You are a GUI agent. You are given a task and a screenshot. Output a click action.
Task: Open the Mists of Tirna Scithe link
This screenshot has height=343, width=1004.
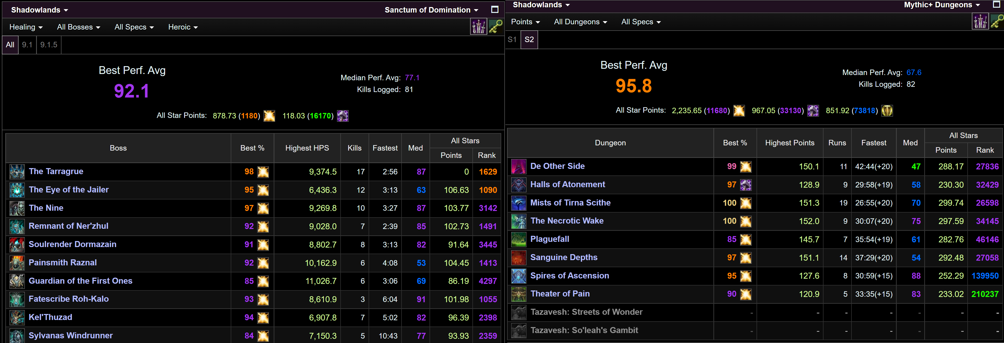pyautogui.click(x=570, y=202)
